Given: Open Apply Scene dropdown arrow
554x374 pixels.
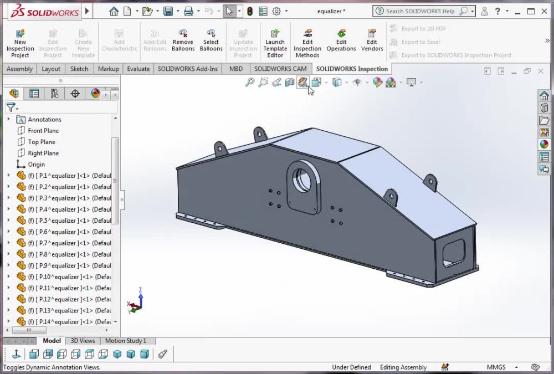Looking at the screenshot, I should 401,83.
